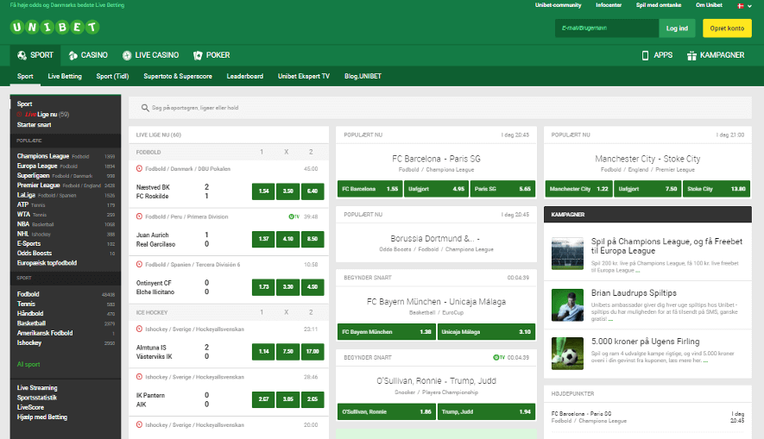The width and height of the screenshot is (764, 439).
Task: Open the Sport main tab
Action: pyautogui.click(x=35, y=55)
